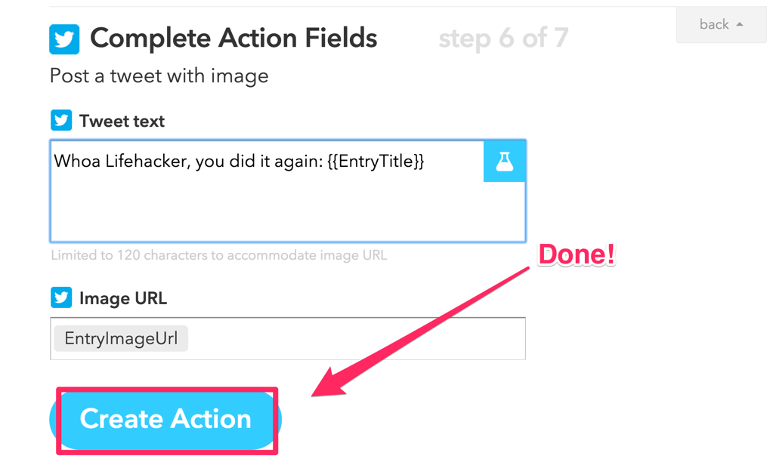Screen dimensions: 767x465
Task: Click the Twitter icon next to Image URL
Action: (61, 297)
